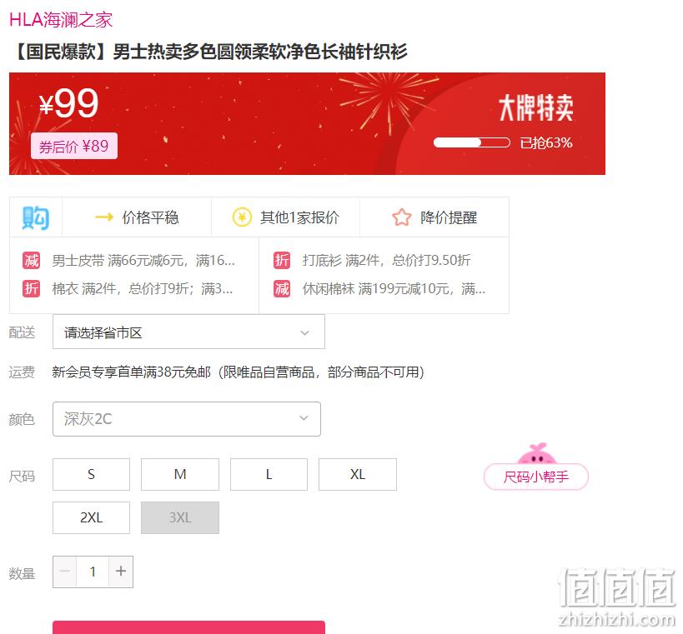Click the 折 badge beside 打底衫 promotion
This screenshot has height=634, width=683.
(x=282, y=260)
